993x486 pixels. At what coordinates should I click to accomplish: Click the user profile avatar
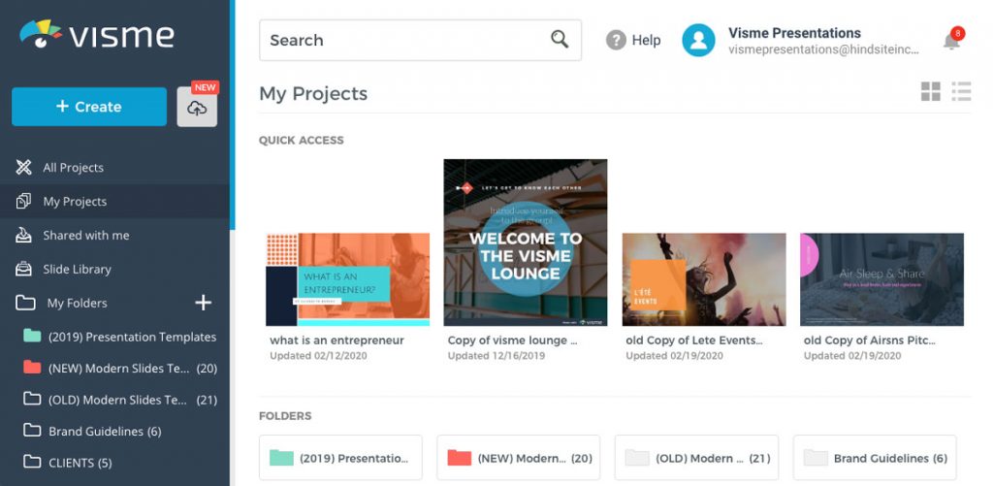coord(698,40)
